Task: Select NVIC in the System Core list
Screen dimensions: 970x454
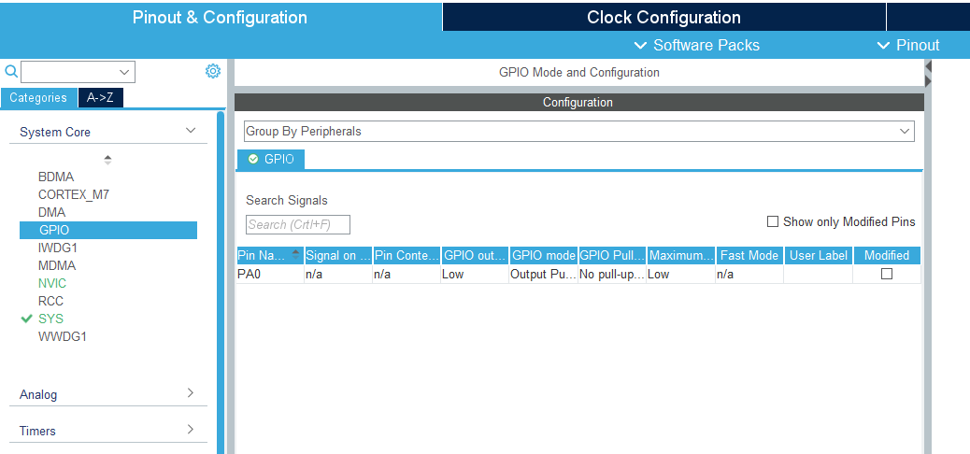Action: (52, 283)
